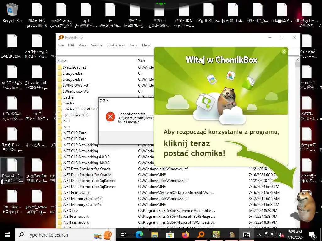Click folder icon beside .NETCore
The width and height of the screenshot is (322, 241).
tap(59, 211)
